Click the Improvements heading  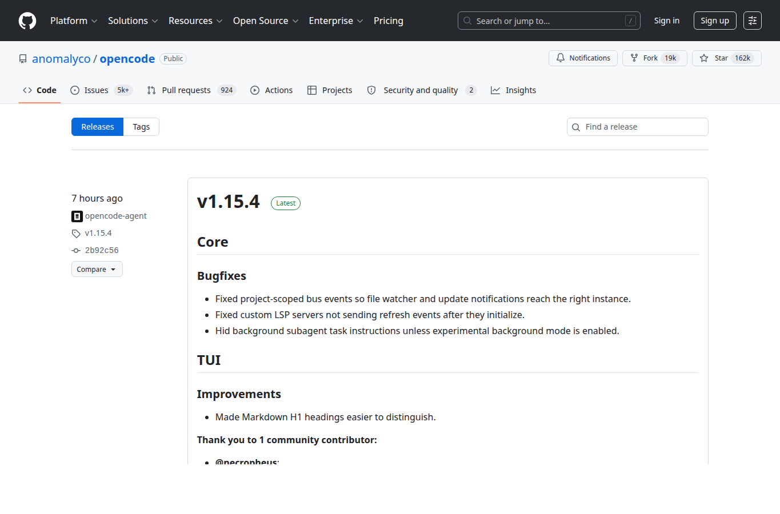239,394
